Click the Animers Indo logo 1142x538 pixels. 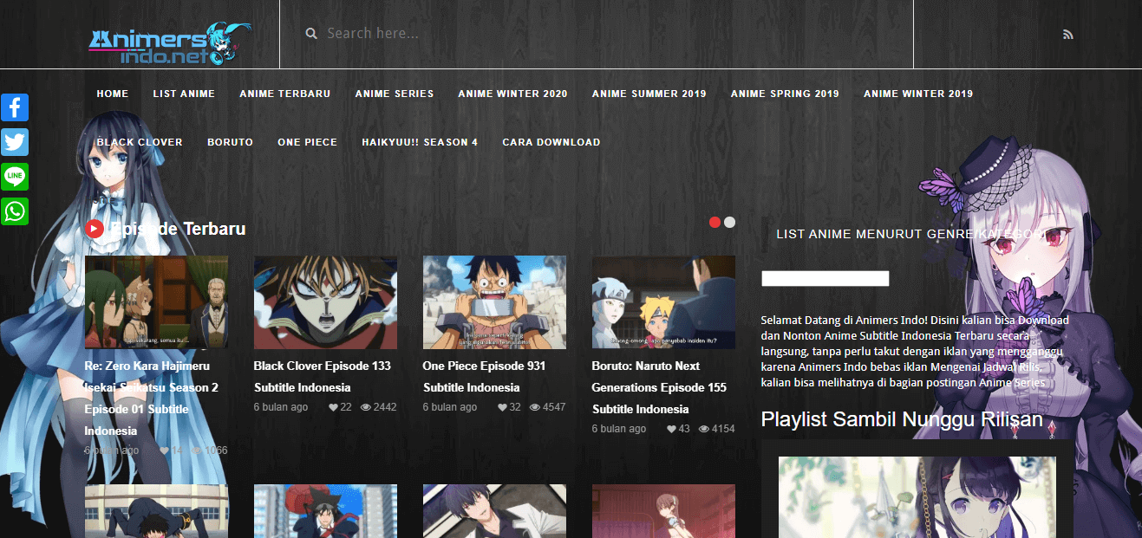(x=169, y=43)
